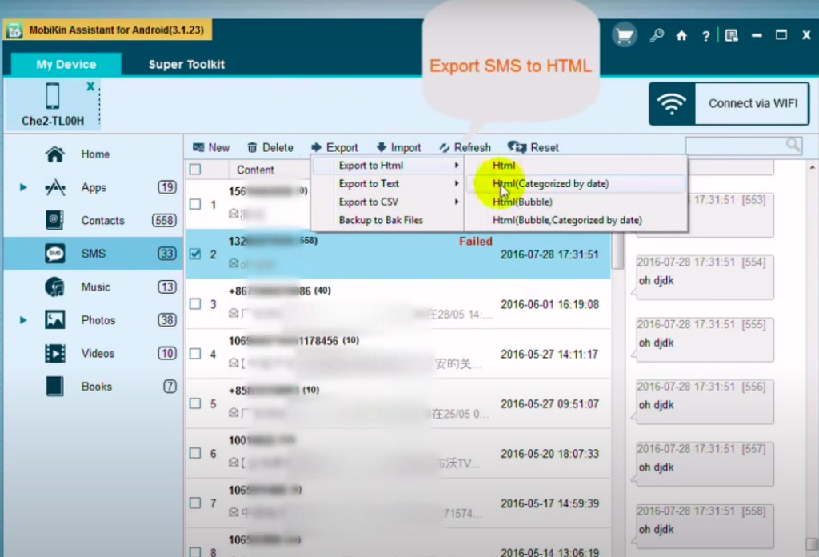The image size is (819, 557).
Task: Select Html(Bubble,Categorized by date) option
Action: (x=576, y=221)
